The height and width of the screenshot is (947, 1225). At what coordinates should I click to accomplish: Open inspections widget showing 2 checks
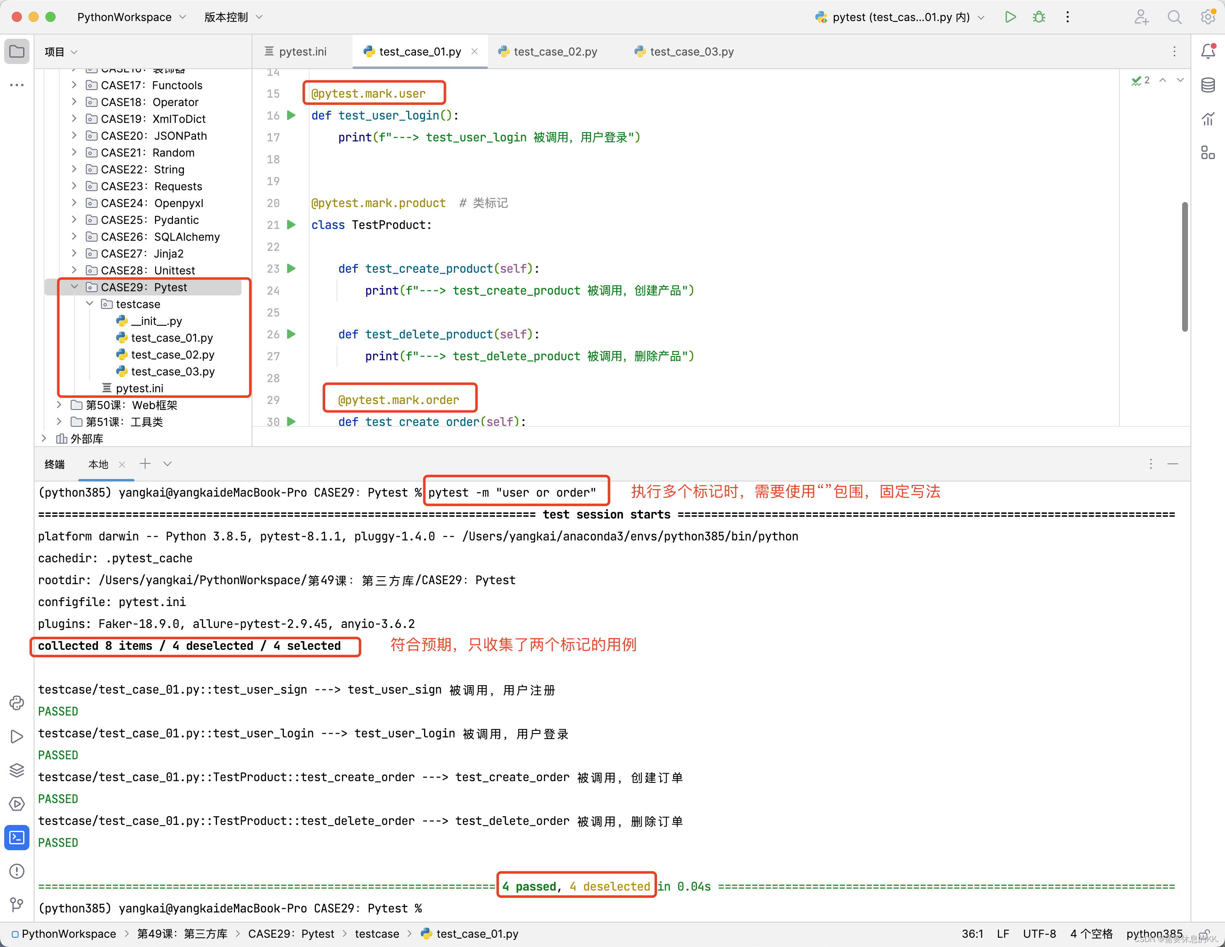[1140, 80]
